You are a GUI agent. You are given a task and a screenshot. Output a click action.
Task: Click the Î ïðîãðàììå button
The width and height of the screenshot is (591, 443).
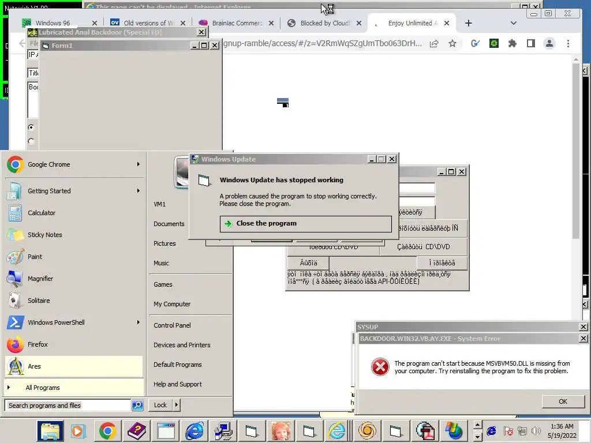tap(442, 263)
